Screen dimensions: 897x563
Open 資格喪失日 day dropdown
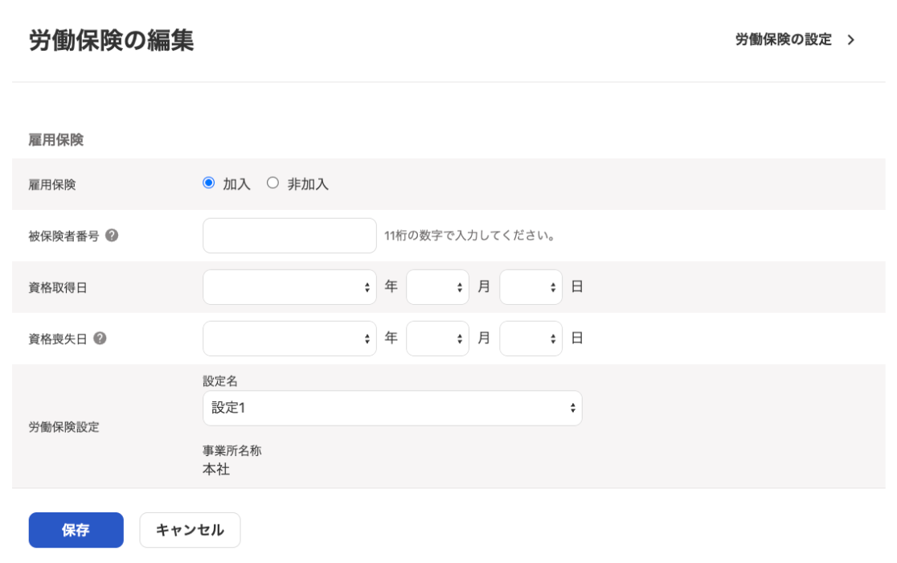tap(530, 338)
